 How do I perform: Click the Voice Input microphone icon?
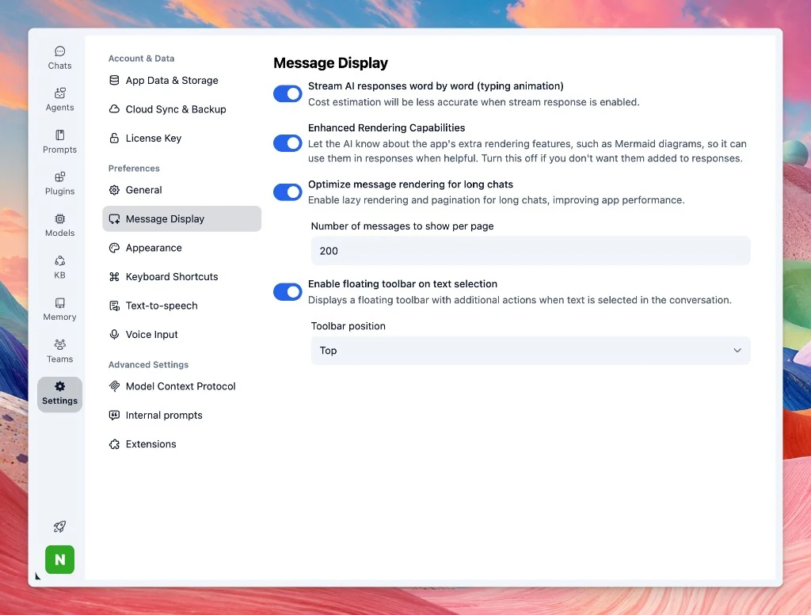pos(114,334)
